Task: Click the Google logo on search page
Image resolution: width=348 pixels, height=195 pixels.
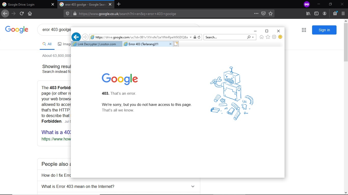Action: (17, 29)
